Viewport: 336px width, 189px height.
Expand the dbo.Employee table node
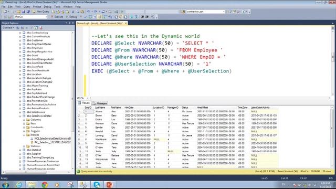click(x=20, y=48)
